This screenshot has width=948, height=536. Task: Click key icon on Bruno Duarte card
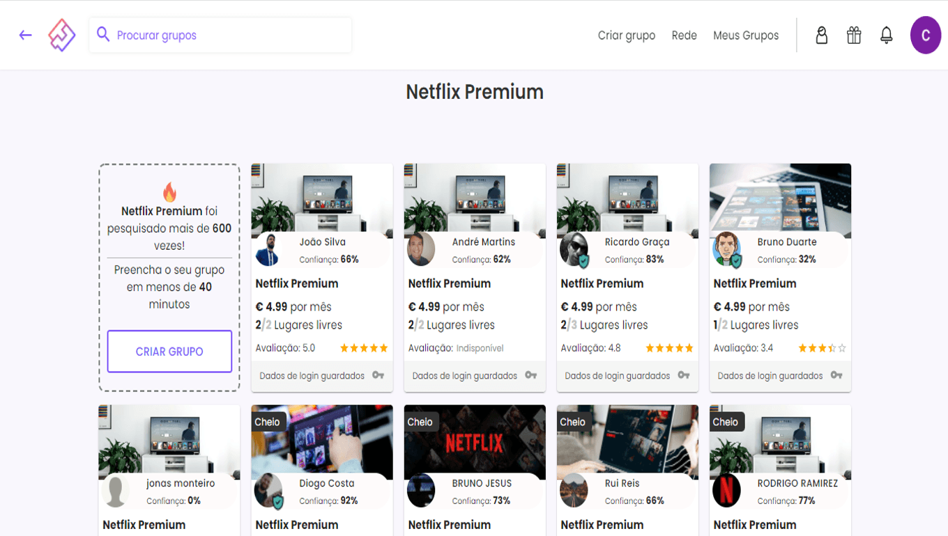[x=836, y=375]
